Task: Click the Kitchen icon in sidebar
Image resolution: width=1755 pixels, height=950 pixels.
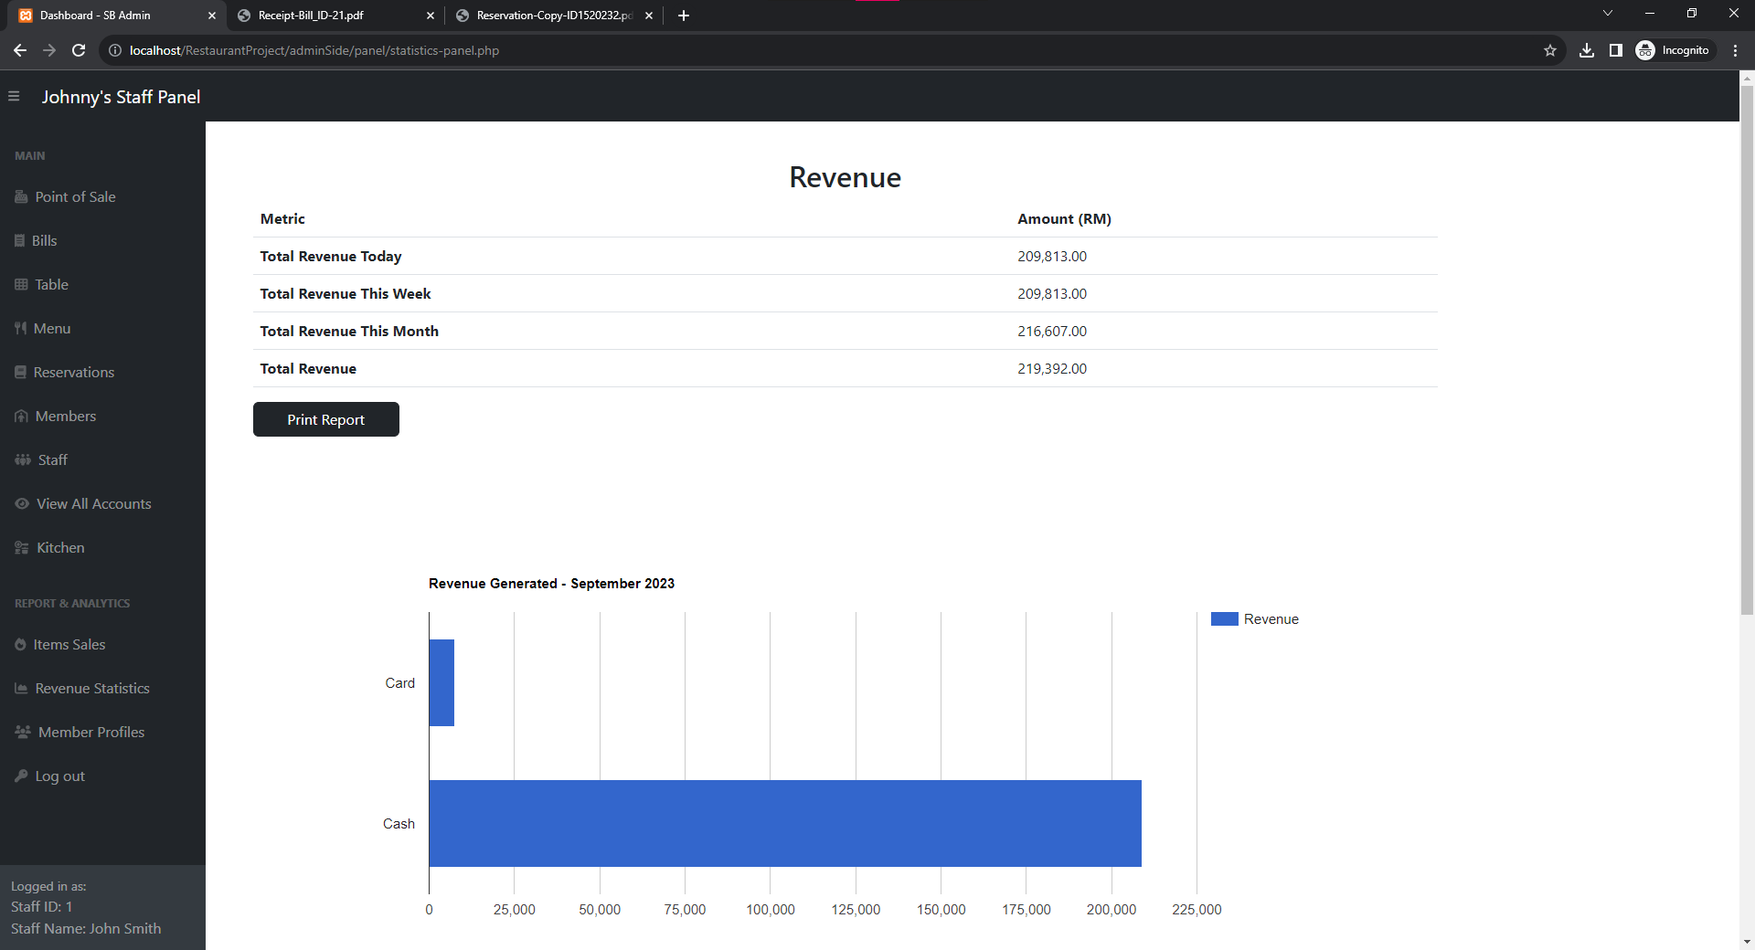Action: point(22,547)
